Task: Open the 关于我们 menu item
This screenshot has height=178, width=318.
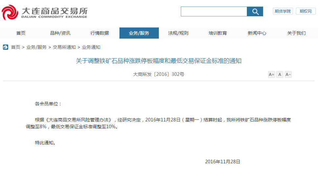Action: [x=296, y=33]
